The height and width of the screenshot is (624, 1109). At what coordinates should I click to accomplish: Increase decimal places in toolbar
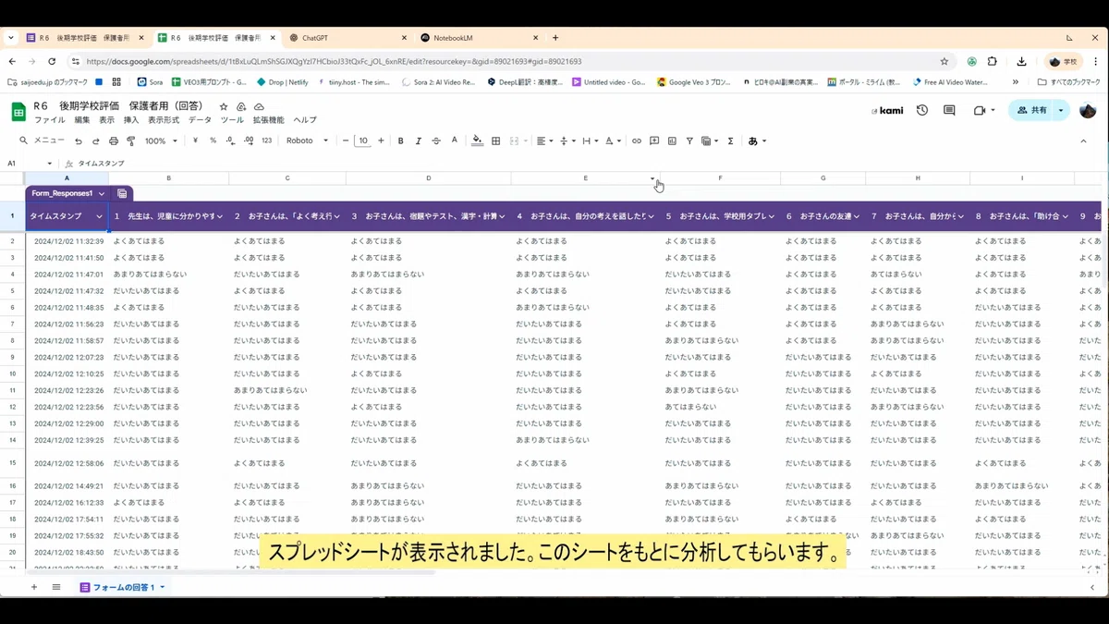tap(250, 141)
